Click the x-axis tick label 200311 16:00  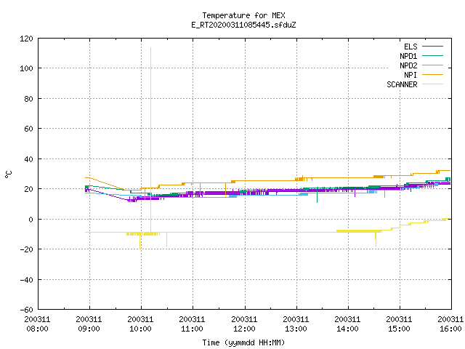pyautogui.click(x=450, y=324)
